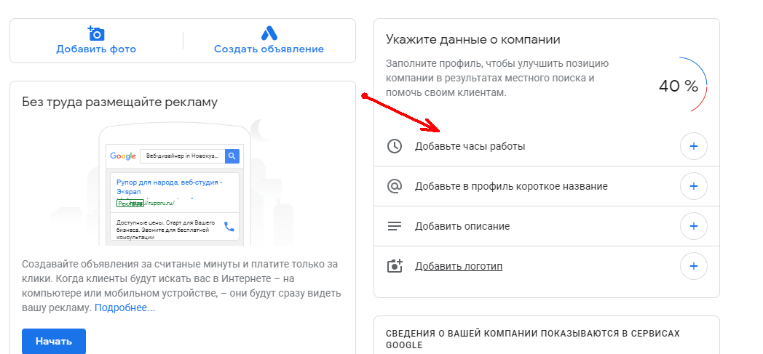The width and height of the screenshot is (763, 354).
Task: Click the @ icon for short name
Action: 394,186
